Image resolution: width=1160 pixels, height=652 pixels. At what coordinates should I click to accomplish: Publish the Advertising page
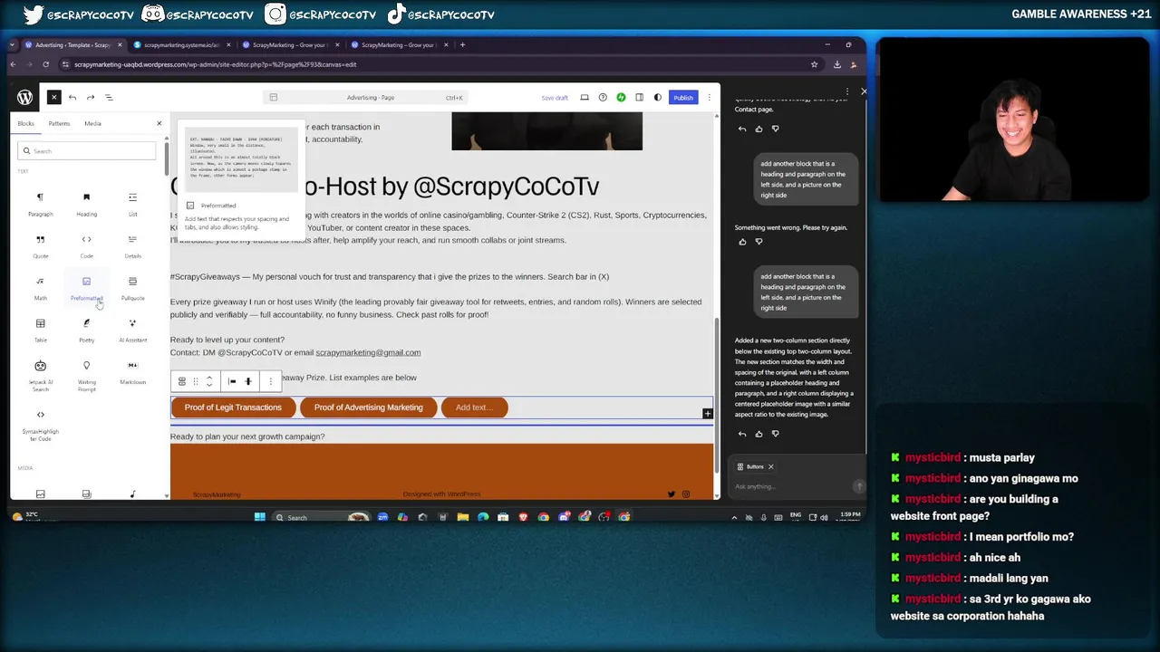683,98
